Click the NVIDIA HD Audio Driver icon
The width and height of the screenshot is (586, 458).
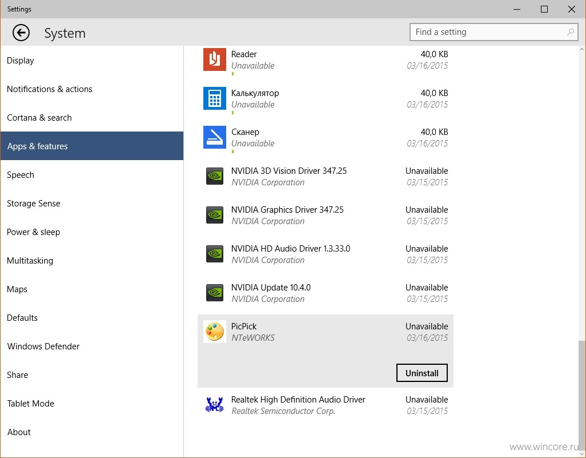pos(215,254)
